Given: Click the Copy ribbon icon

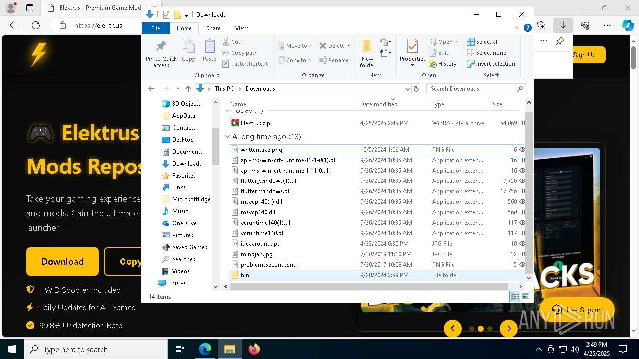Looking at the screenshot, I should coord(188,50).
